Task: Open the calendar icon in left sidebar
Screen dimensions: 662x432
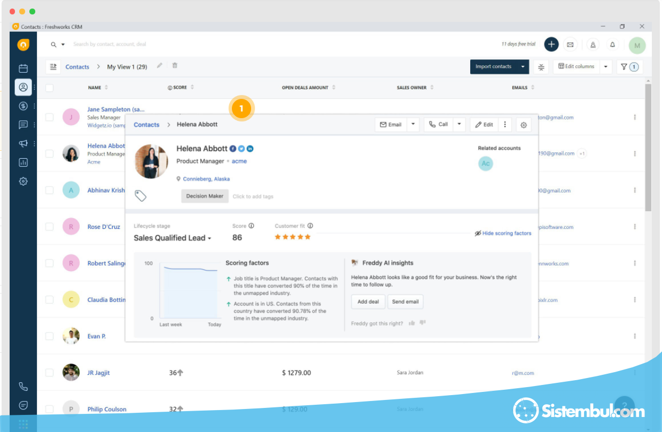Action: (x=23, y=68)
